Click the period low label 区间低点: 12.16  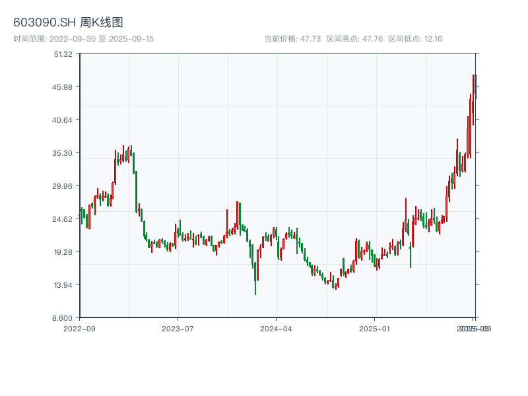[x=415, y=39]
